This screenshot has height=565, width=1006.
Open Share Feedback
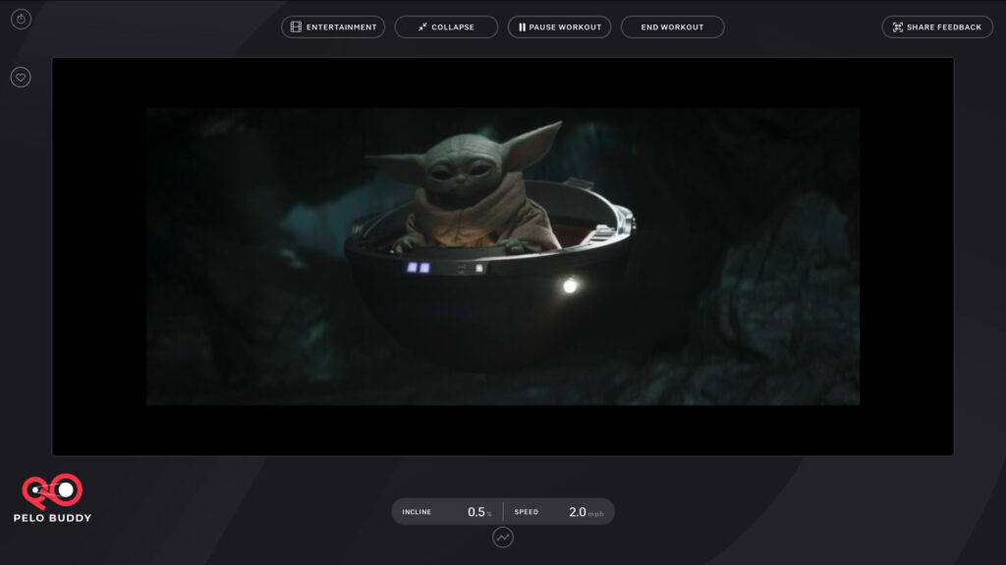(x=936, y=26)
